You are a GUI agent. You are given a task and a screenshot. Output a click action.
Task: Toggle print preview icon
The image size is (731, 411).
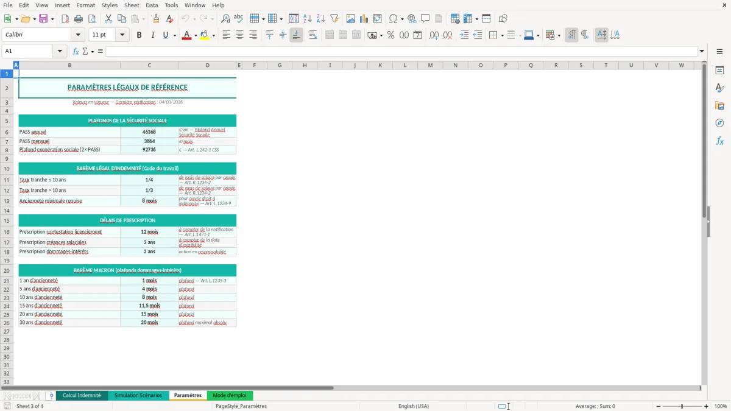click(92, 19)
